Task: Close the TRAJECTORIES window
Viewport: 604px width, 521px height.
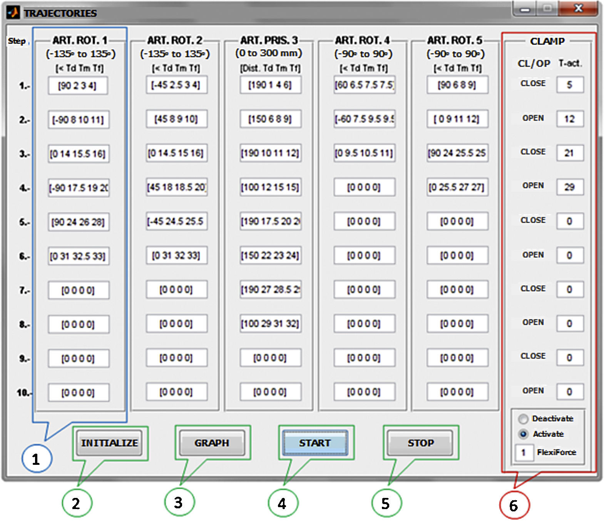Action: (x=578, y=8)
